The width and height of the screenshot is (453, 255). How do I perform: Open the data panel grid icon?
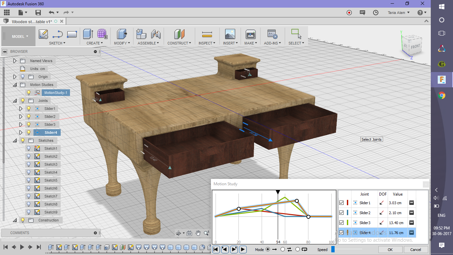(x=7, y=13)
